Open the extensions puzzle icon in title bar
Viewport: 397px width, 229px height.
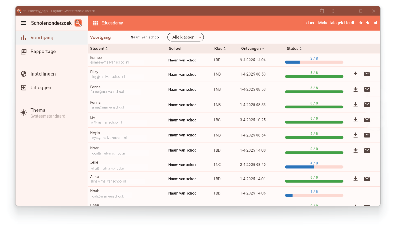(322, 11)
